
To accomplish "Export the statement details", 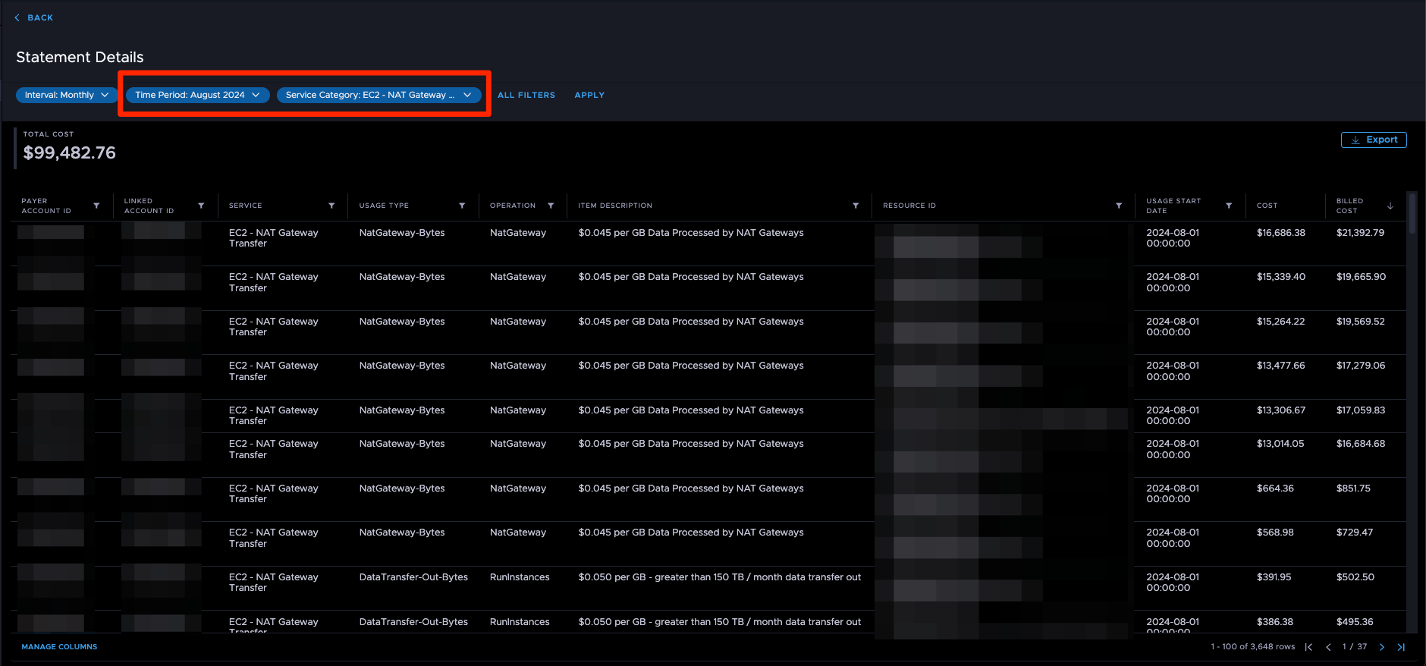I will click(1374, 140).
